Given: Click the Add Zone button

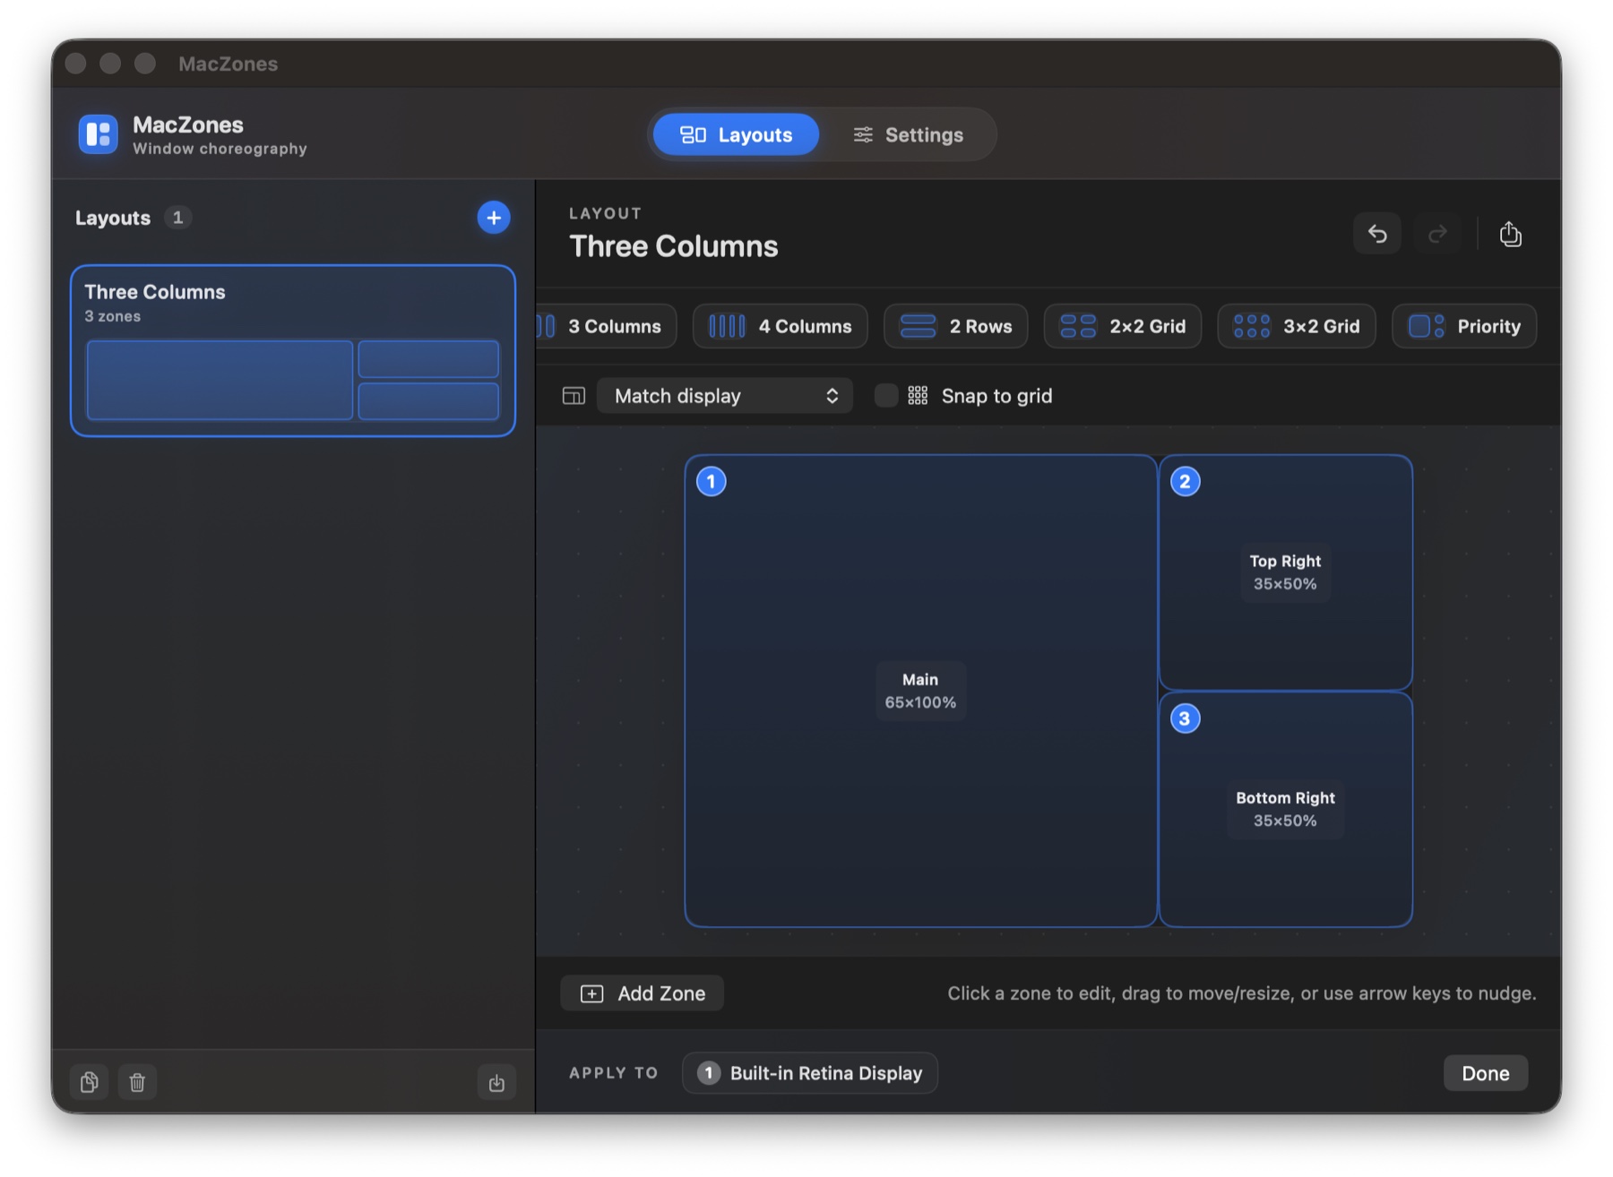Looking at the screenshot, I should [643, 993].
